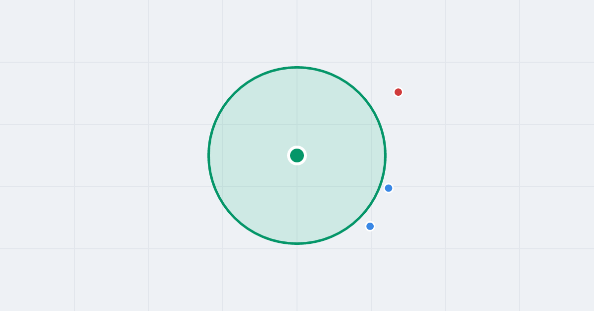The image size is (594, 311).
Task: Click the white ring around the green center dot
Action: click(297, 147)
